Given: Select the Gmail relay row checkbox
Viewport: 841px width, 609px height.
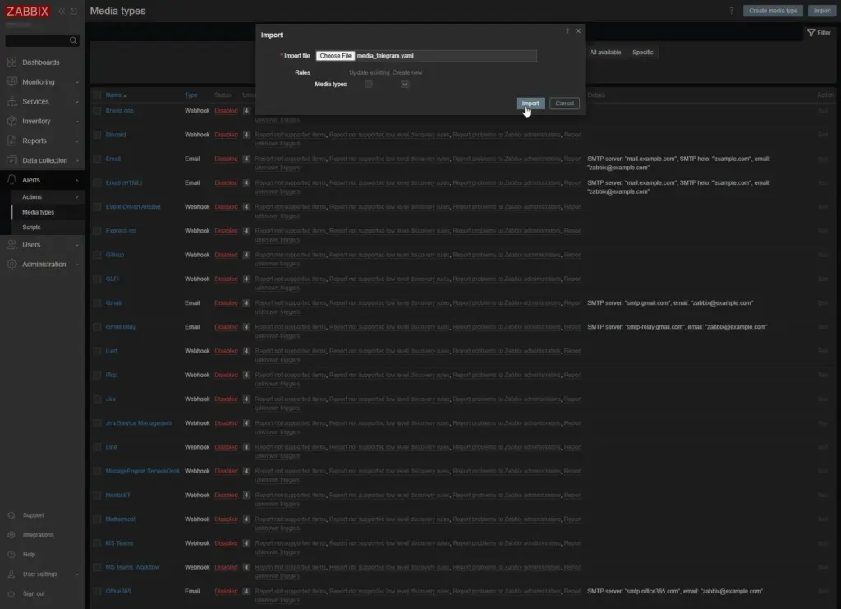Looking at the screenshot, I should (97, 327).
